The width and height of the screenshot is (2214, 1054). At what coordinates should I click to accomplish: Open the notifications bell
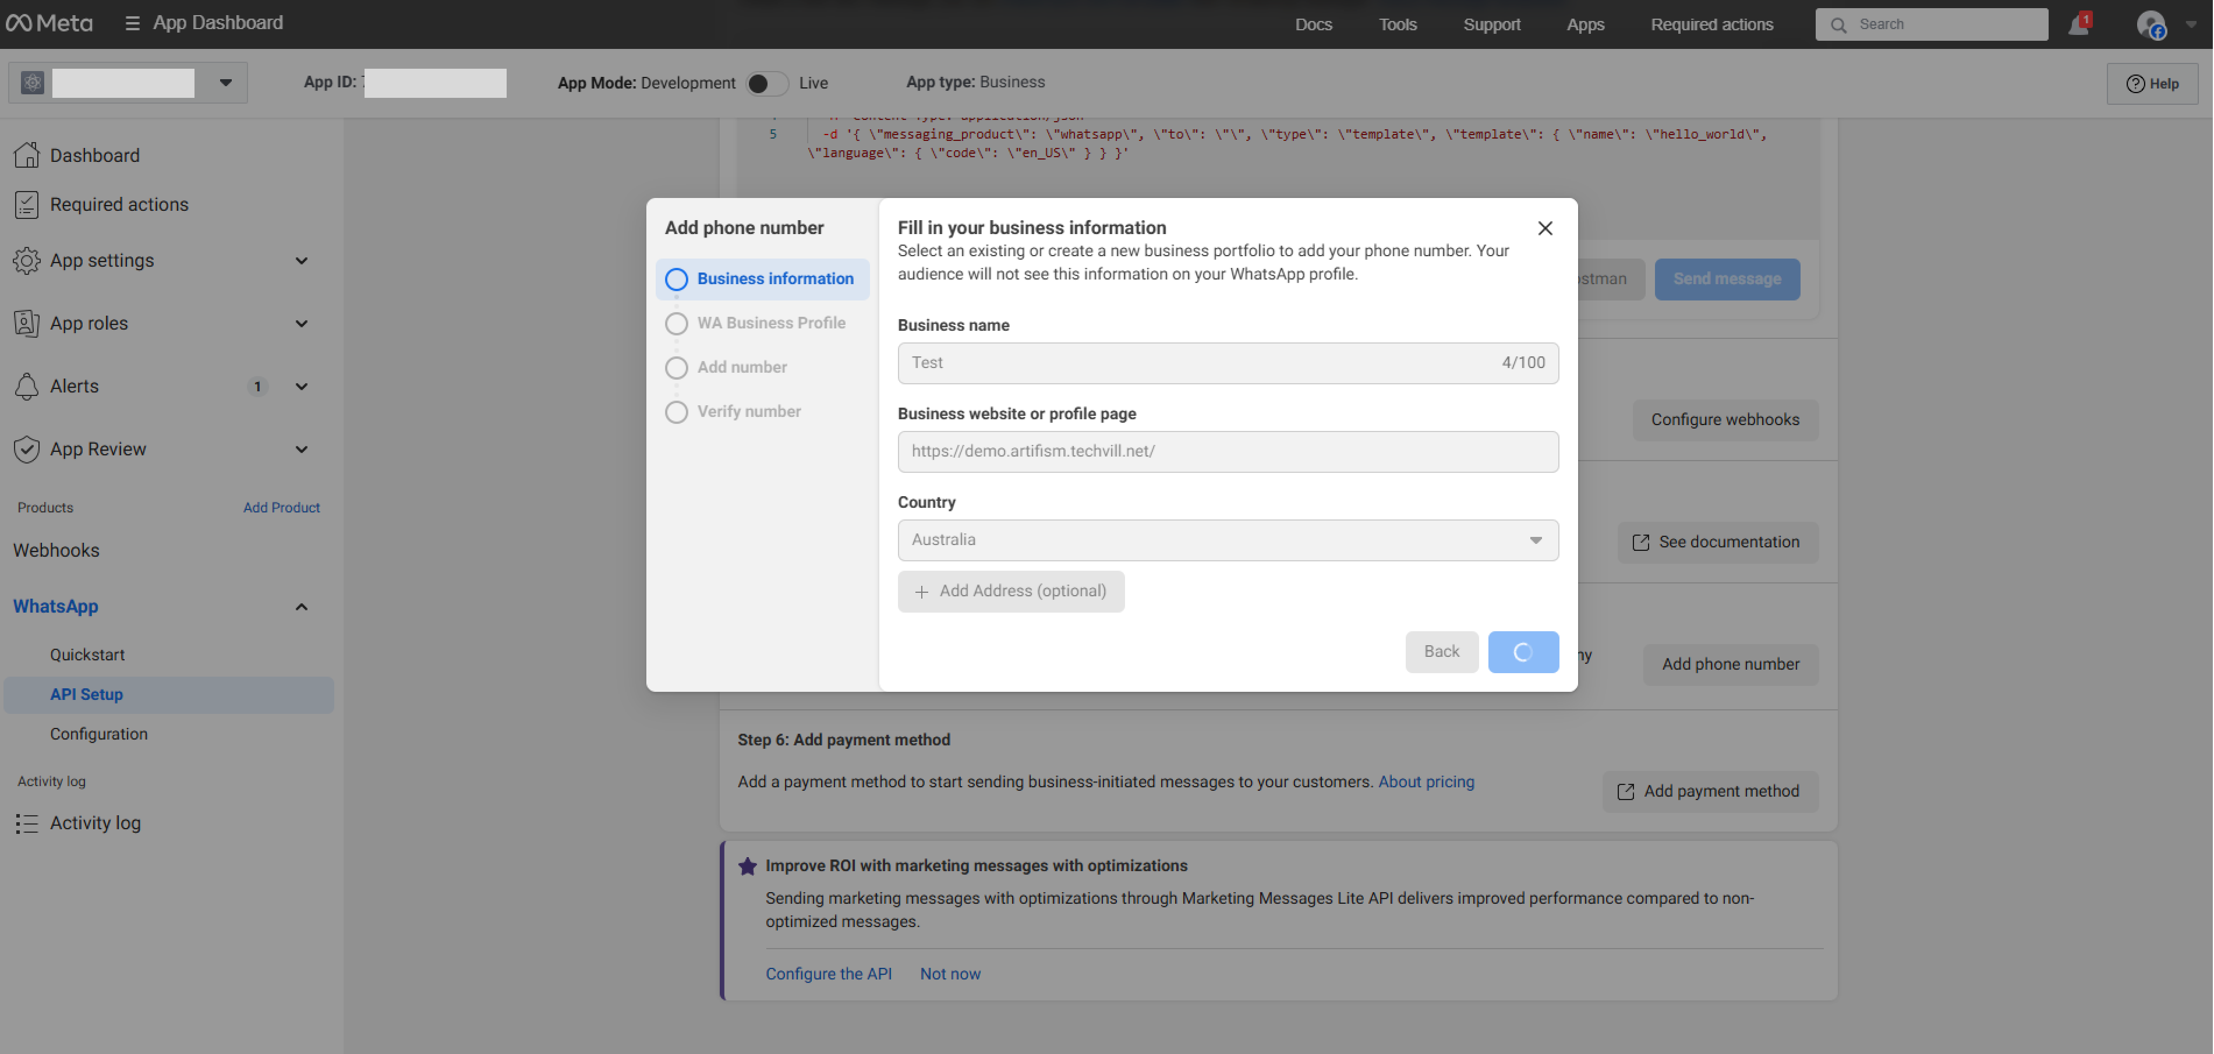tap(2078, 23)
